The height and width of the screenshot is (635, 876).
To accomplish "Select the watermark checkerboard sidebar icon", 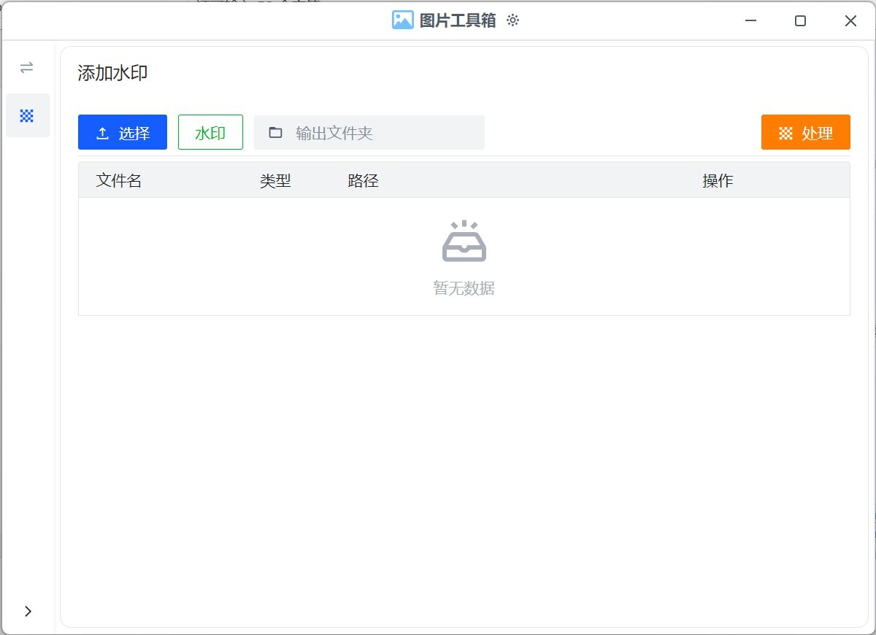I will click(27, 115).
